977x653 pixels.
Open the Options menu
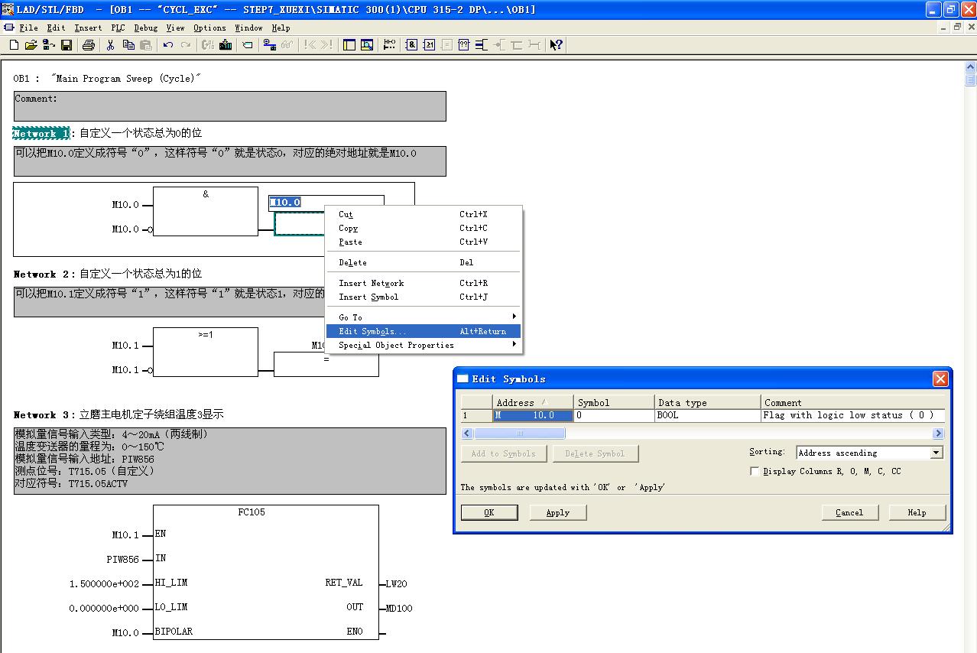coord(209,28)
